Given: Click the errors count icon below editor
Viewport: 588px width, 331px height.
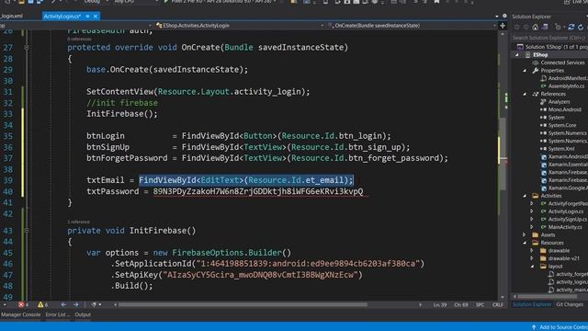Looking at the screenshot, I should click(x=21, y=304).
